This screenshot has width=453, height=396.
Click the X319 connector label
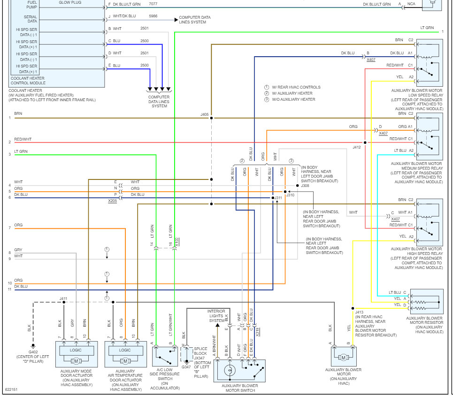tap(257, 332)
